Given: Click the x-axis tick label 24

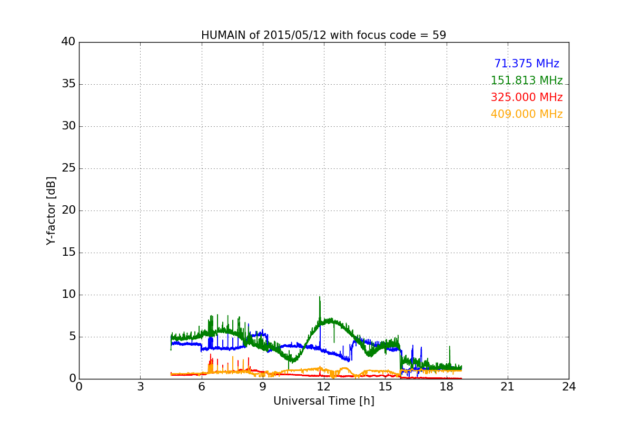Looking at the screenshot, I should (x=569, y=386).
